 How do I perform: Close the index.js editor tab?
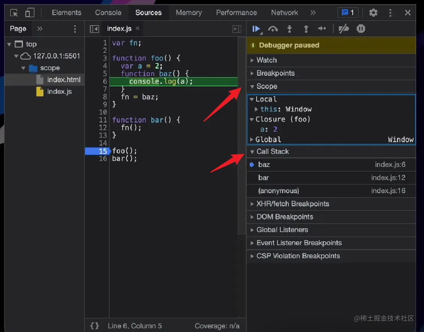click(137, 29)
